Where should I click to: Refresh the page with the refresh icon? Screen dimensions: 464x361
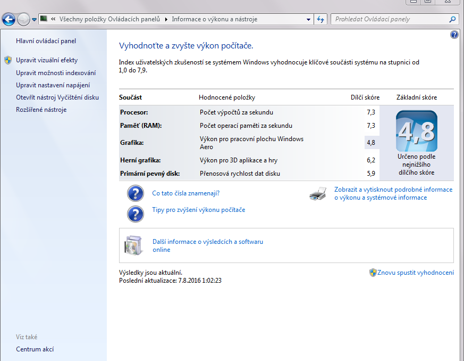(x=320, y=20)
